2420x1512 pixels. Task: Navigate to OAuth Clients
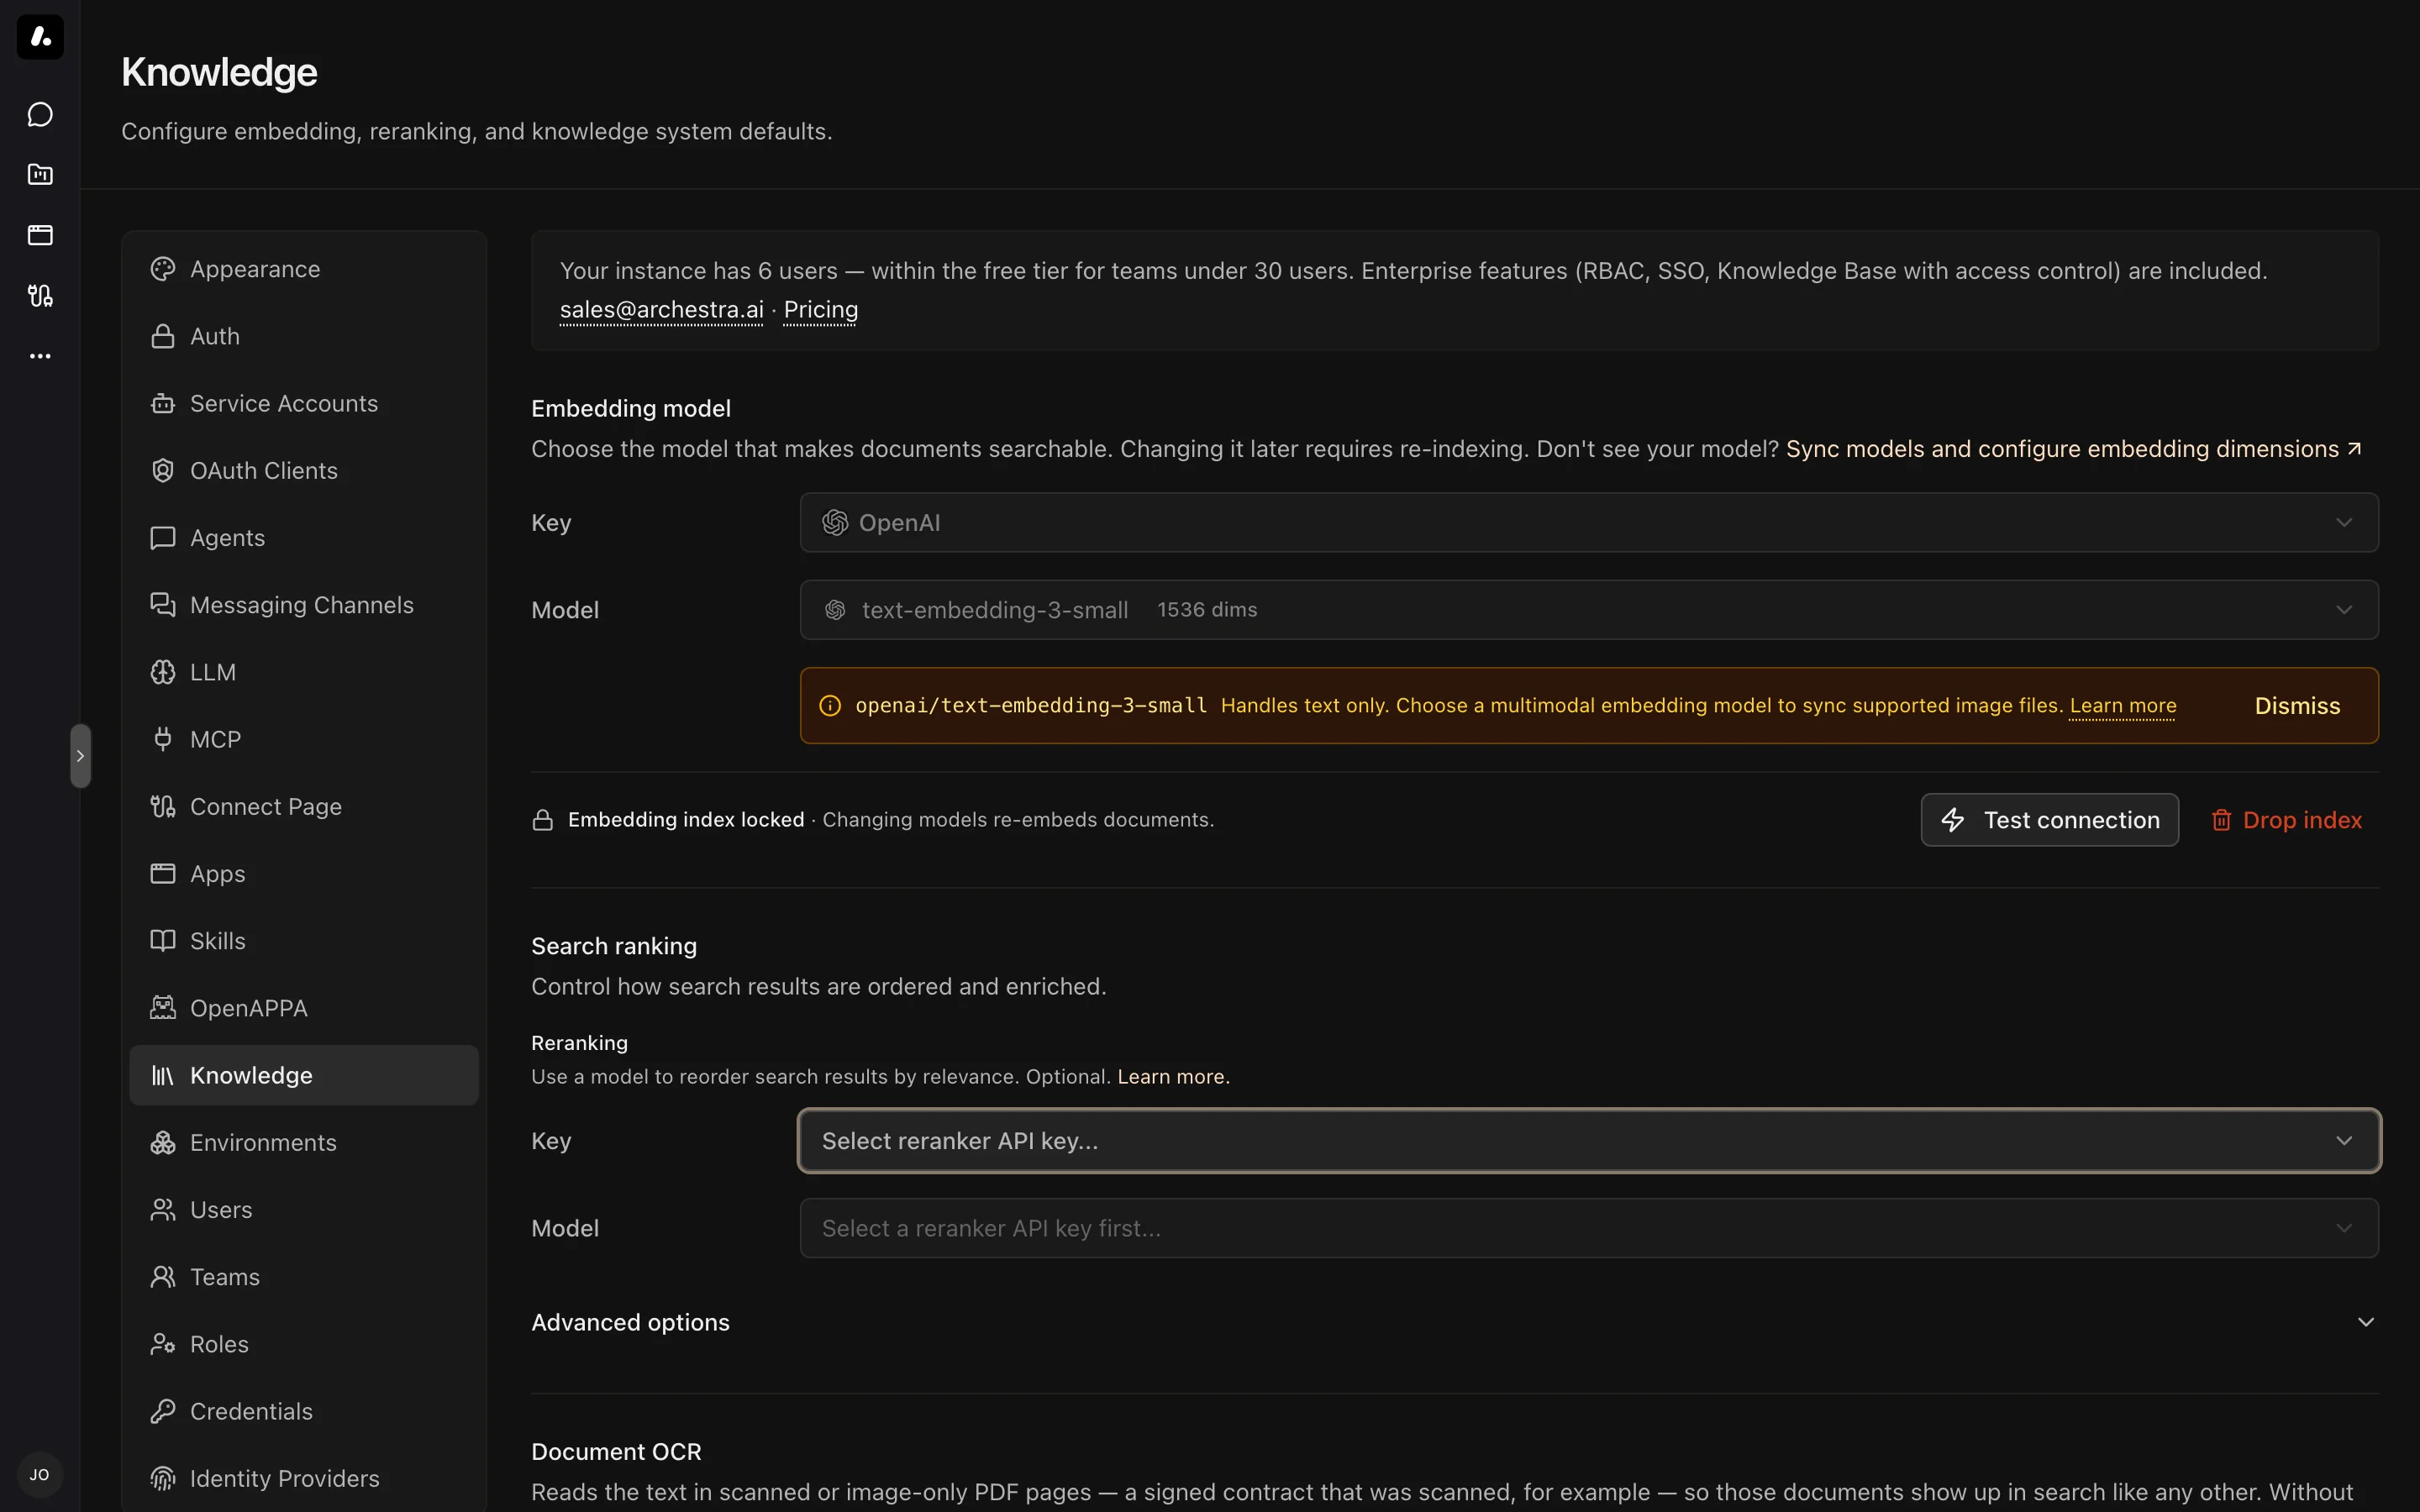click(x=304, y=470)
